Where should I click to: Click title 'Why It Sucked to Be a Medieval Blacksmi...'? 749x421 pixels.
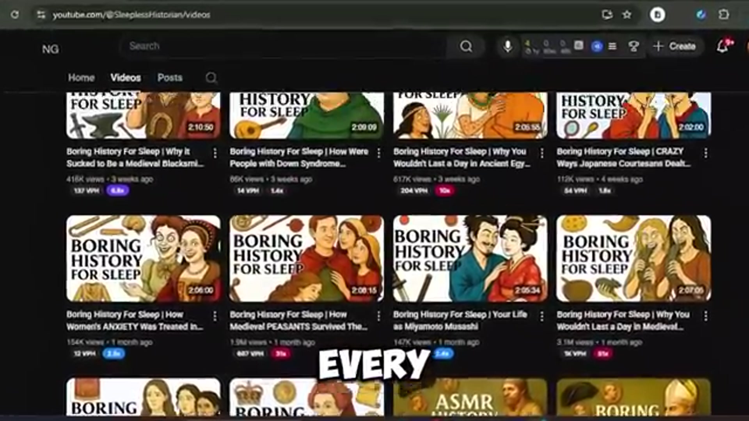(135, 157)
